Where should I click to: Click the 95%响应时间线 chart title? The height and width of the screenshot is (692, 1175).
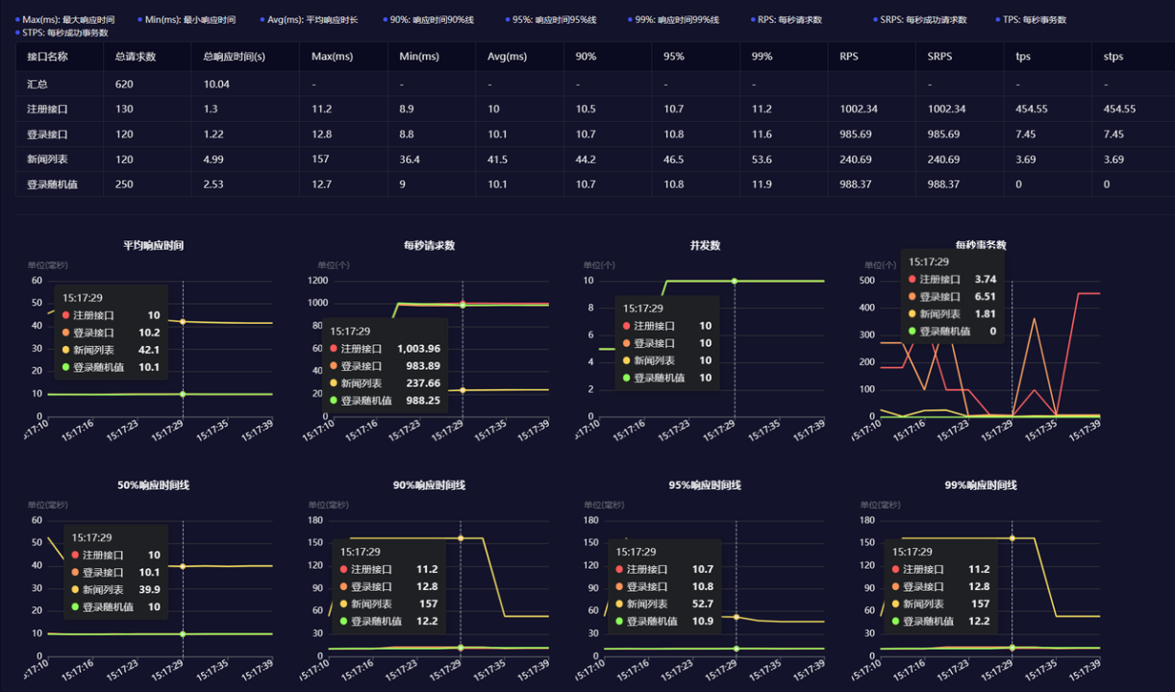coord(705,484)
